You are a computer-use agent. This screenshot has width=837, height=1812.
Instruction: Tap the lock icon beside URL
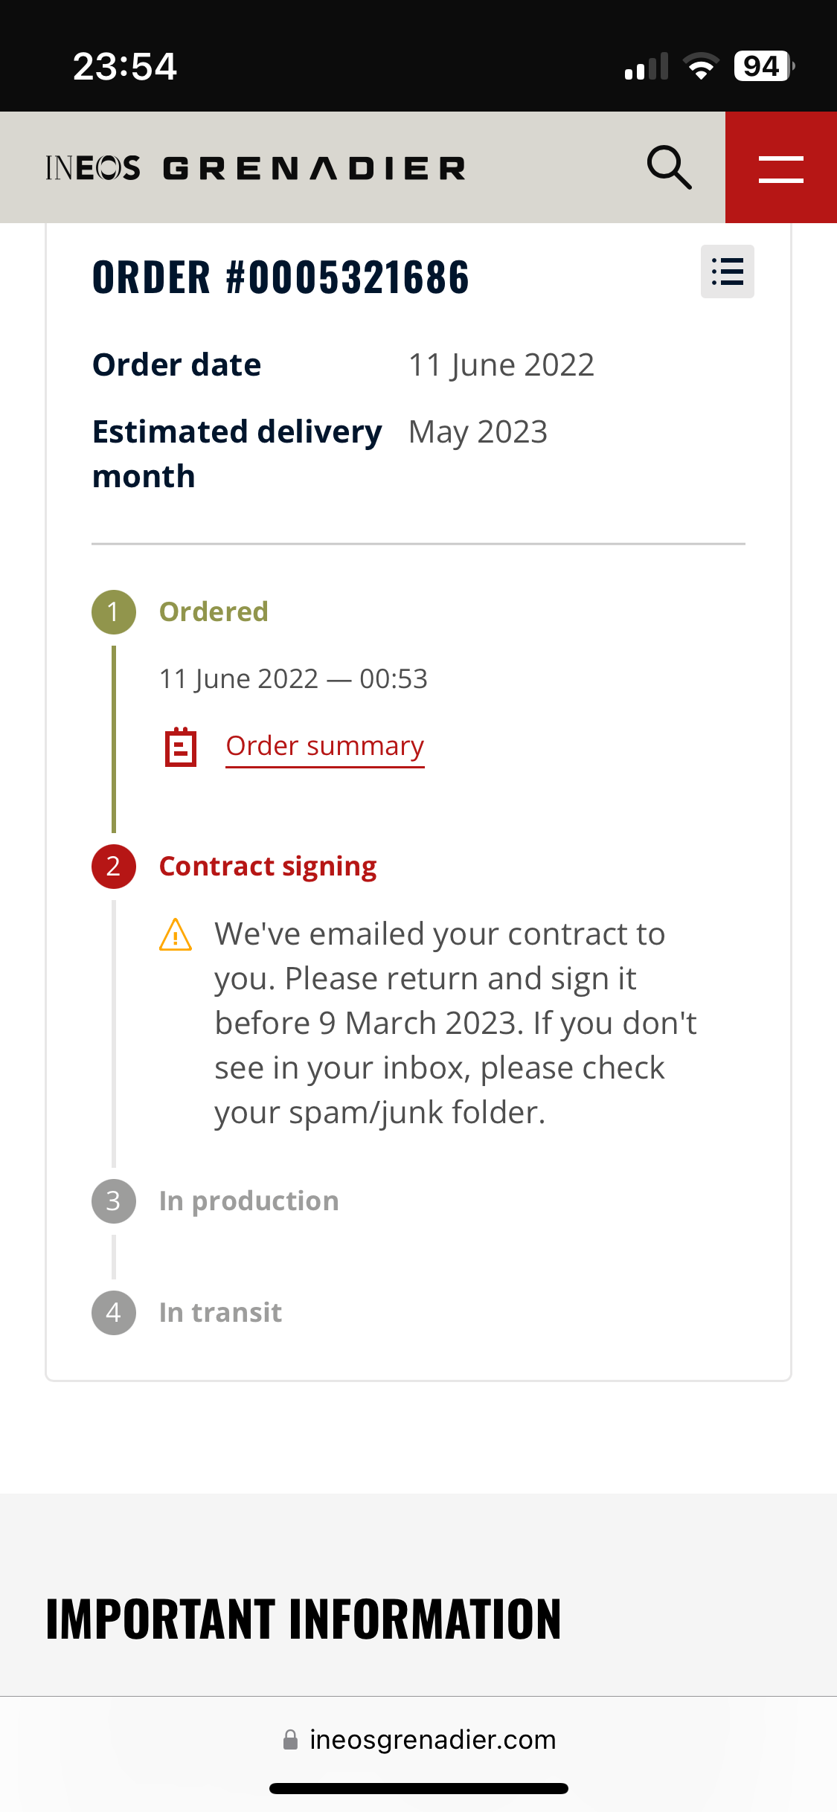point(291,1740)
